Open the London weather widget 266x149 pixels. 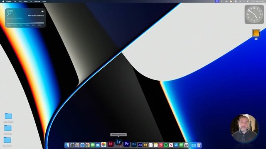click(25, 18)
